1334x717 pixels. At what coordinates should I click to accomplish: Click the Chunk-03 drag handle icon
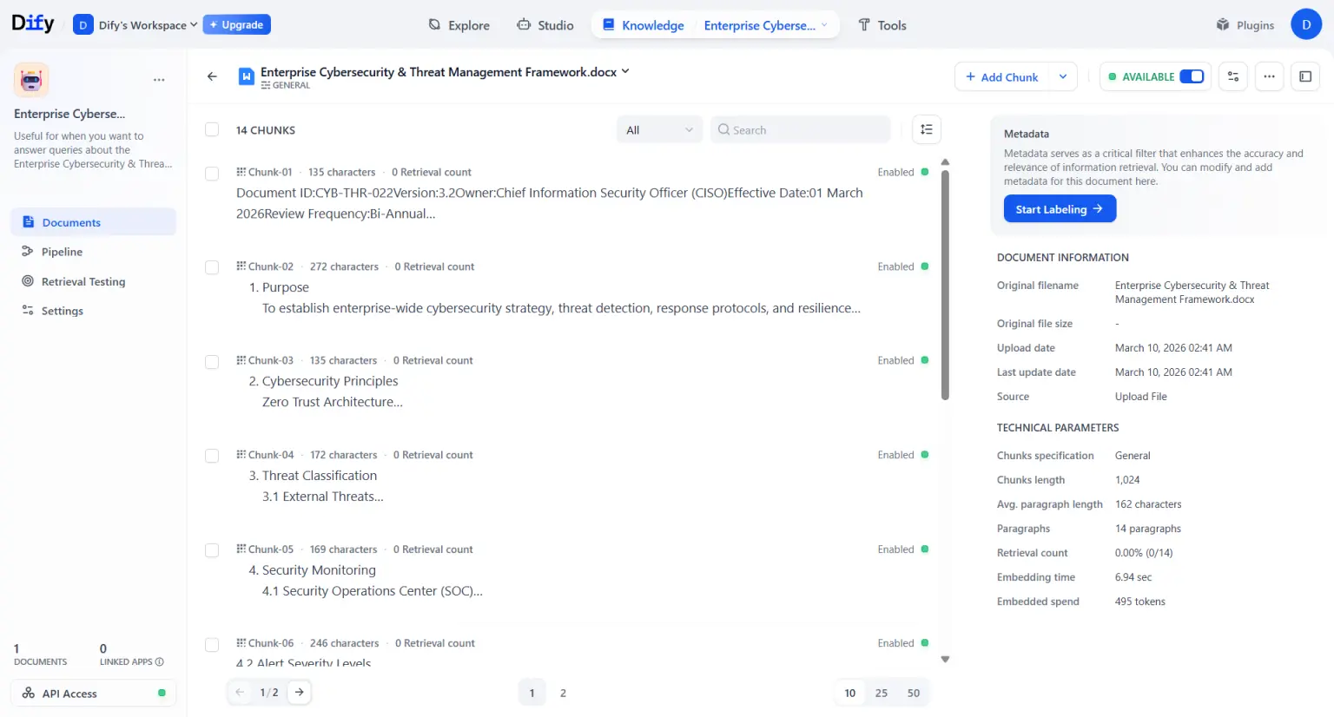coord(241,360)
